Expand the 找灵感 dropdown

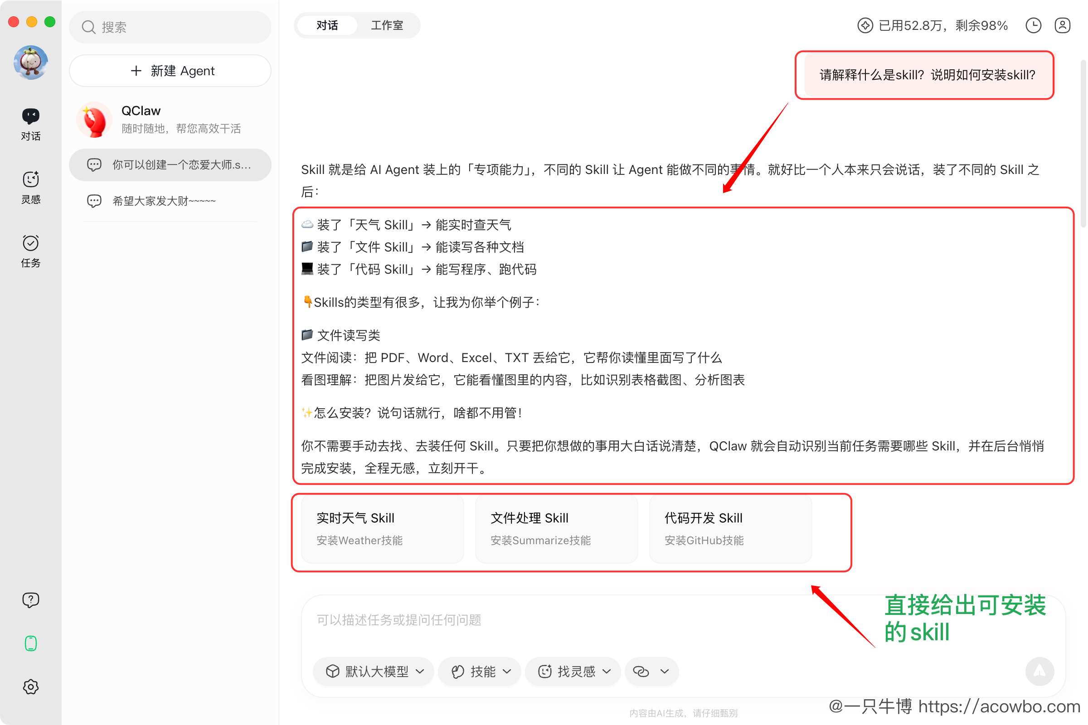573,672
